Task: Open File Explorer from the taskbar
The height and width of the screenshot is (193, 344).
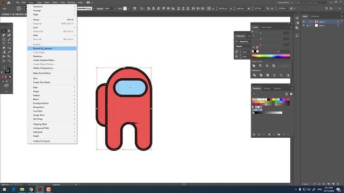Action: coord(22,189)
